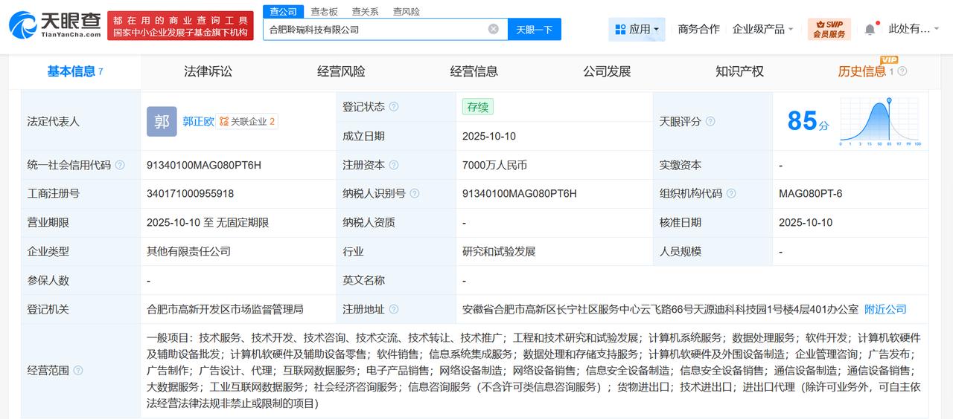Click credit code 91340100MAG080PT6H beside 统一社会信用代码
This screenshot has width=953, height=419.
204,165
